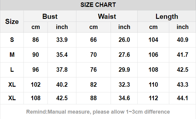Screen dimensions: 196x119
Task: Click bust 102 cm cell
Action: pos(36,85)
